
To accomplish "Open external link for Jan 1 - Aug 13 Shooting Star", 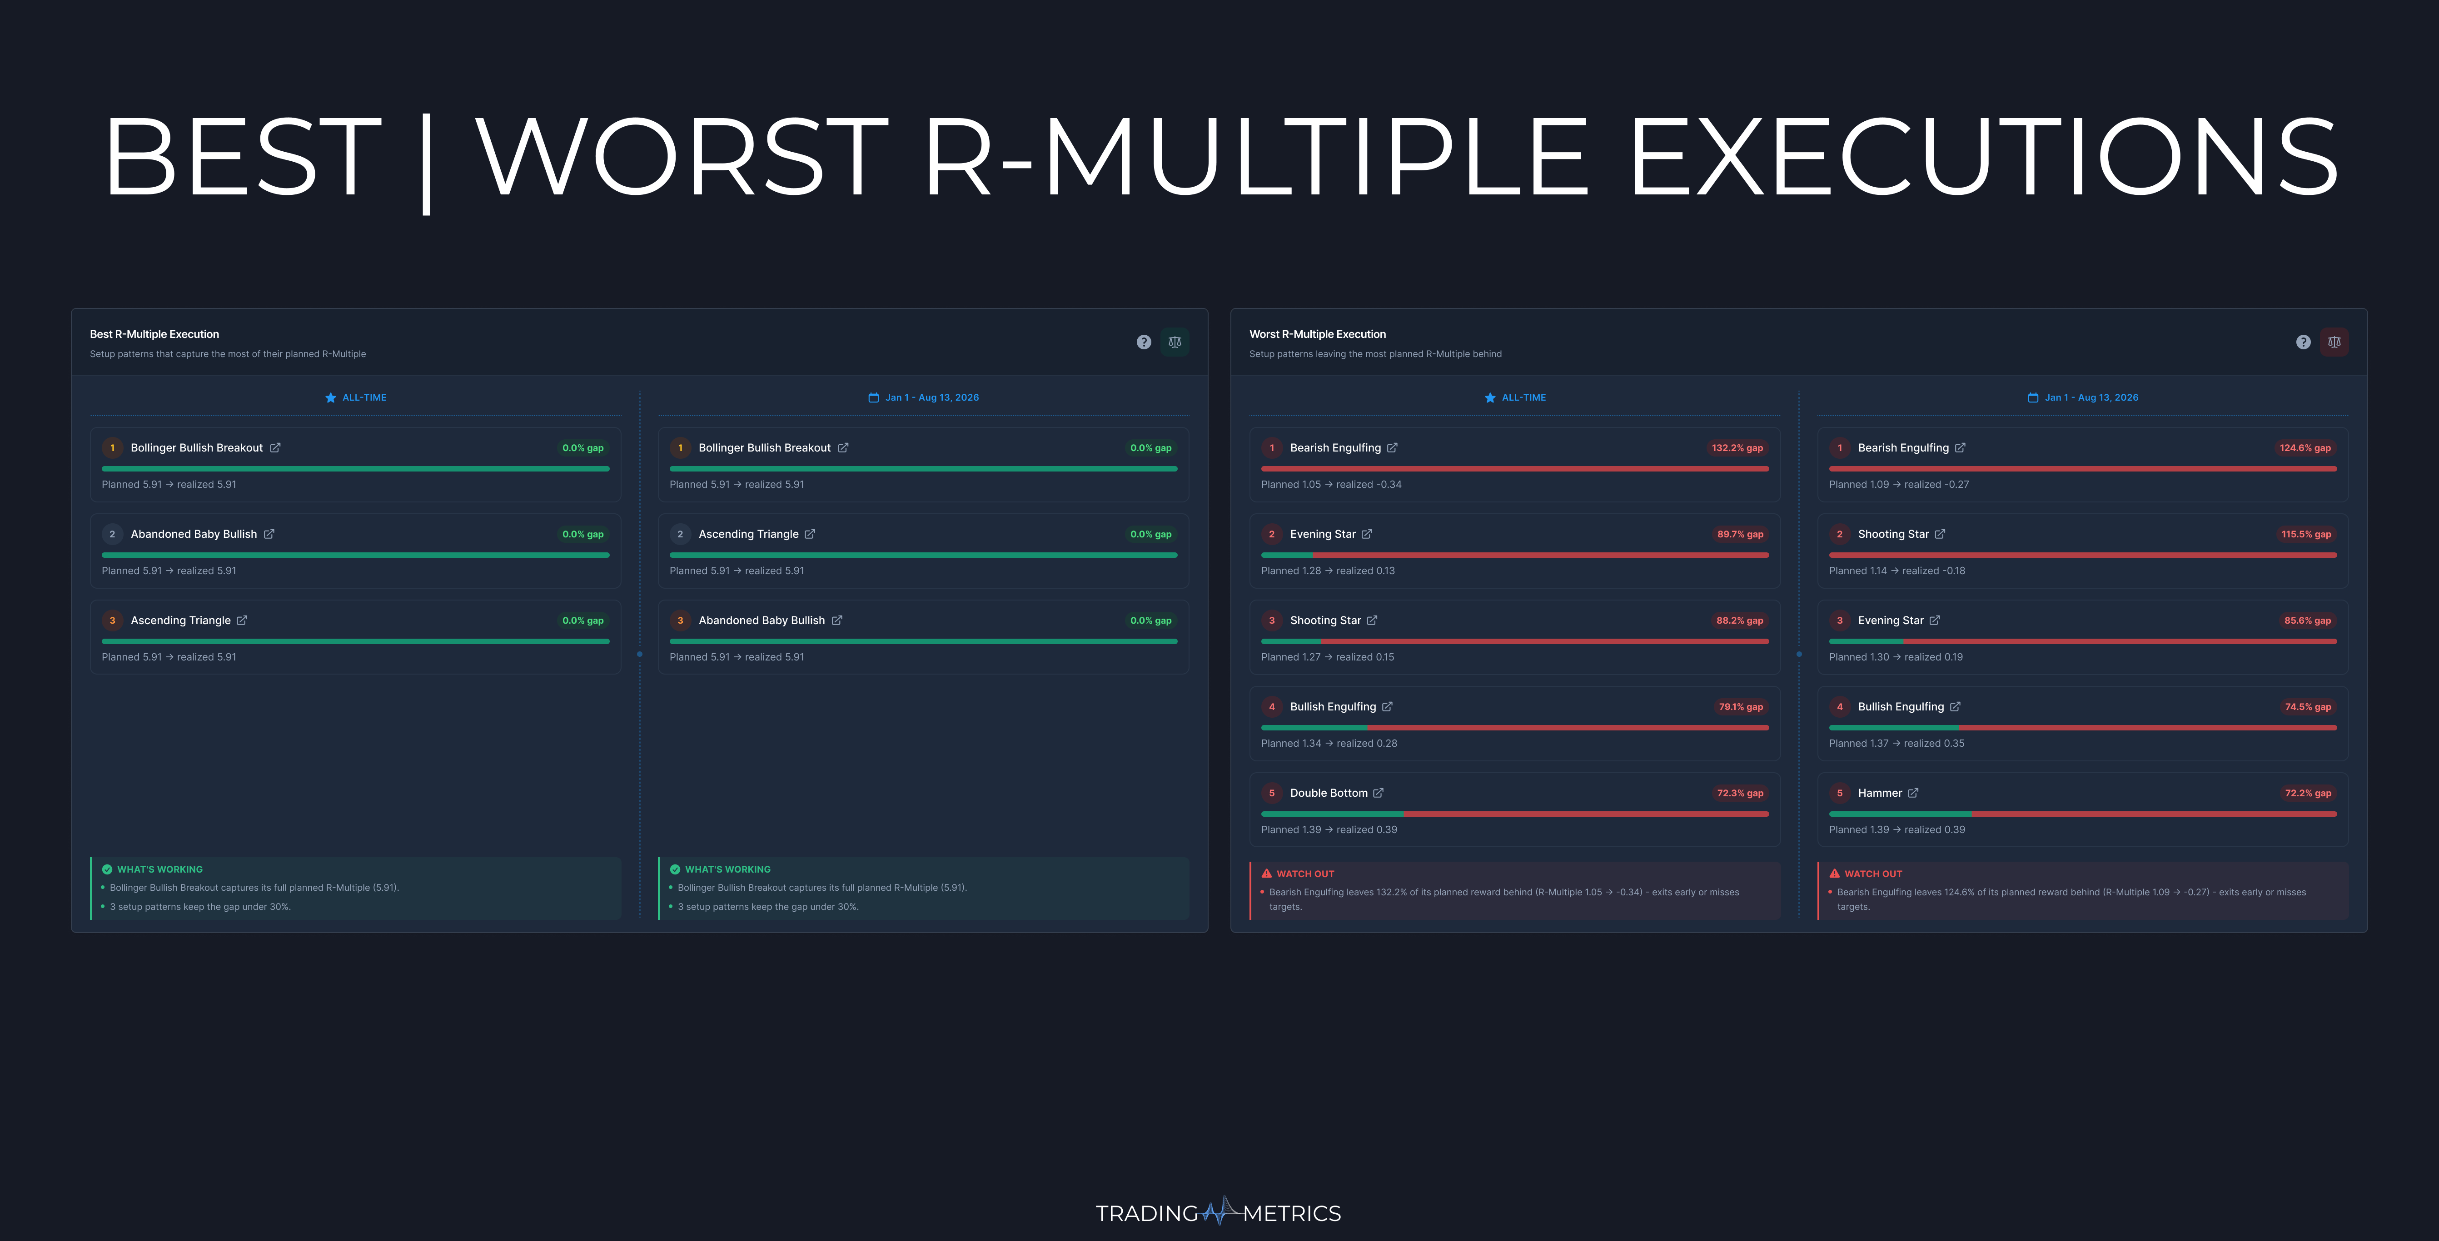I will pos(1940,534).
